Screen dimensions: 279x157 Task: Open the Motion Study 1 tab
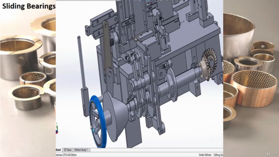81,150
